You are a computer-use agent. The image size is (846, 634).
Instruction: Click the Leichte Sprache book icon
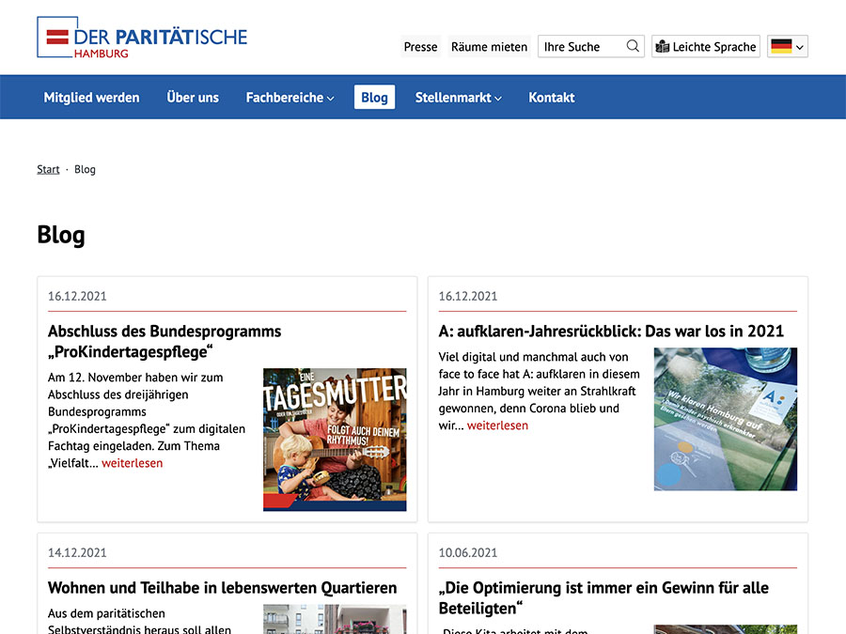point(663,47)
